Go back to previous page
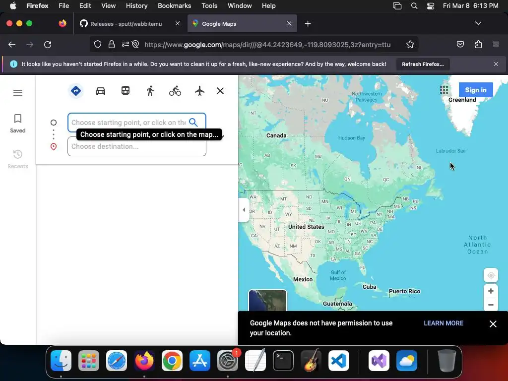Viewport: 508px width, 381px height. [x=12, y=45]
